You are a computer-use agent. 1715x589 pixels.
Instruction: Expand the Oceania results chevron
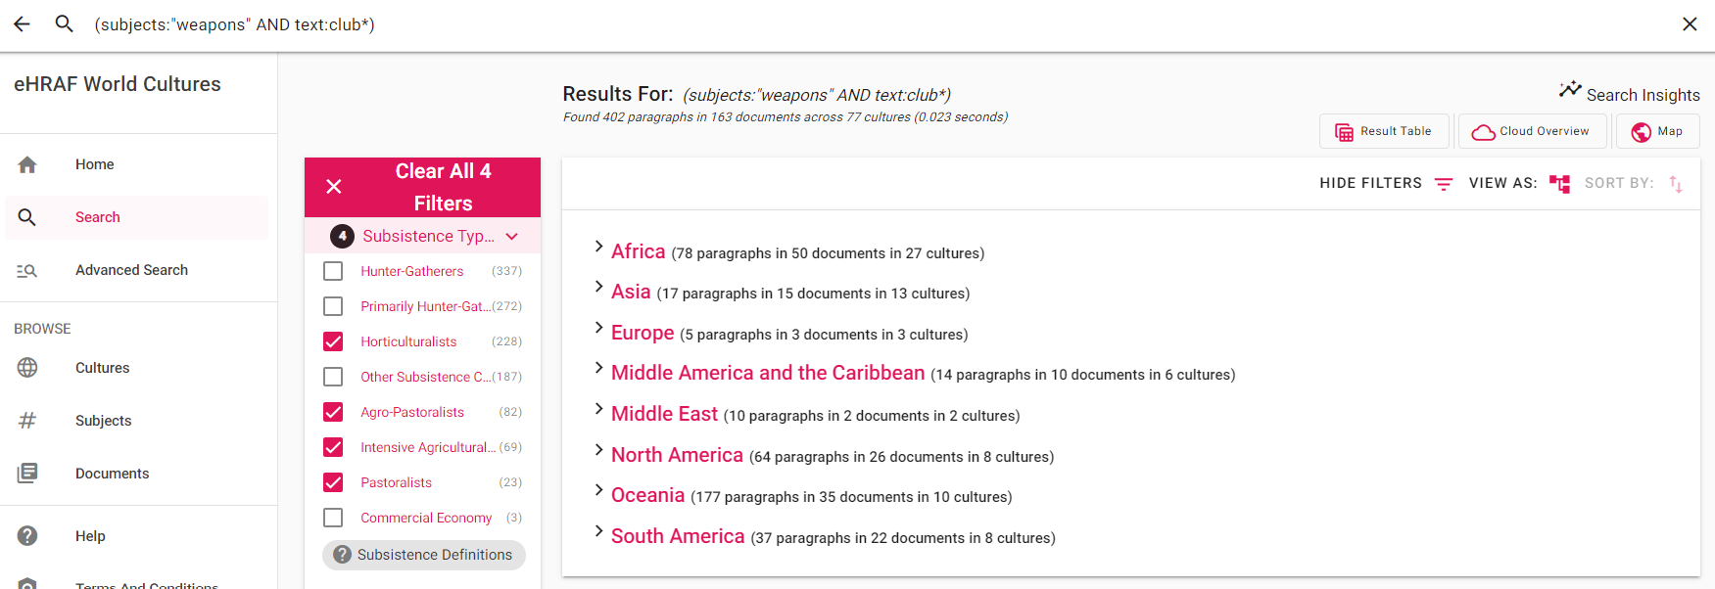[x=598, y=491]
